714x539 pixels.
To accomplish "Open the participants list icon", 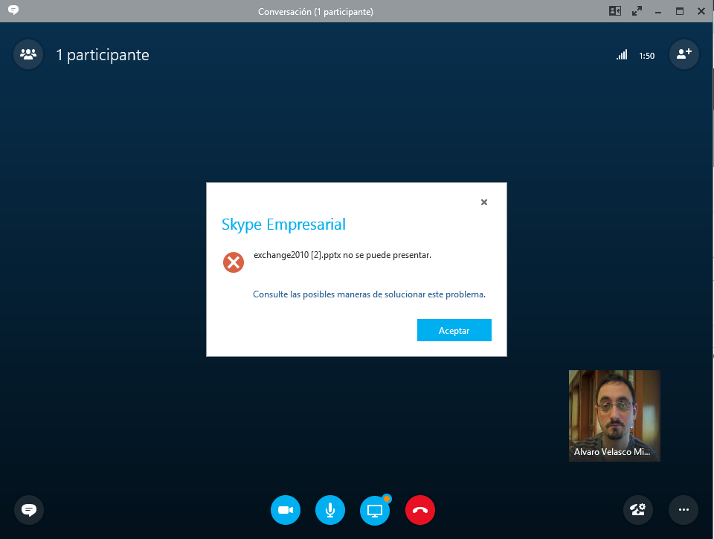I will (28, 54).
